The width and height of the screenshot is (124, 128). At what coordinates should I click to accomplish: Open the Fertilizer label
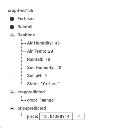coord(26,19)
